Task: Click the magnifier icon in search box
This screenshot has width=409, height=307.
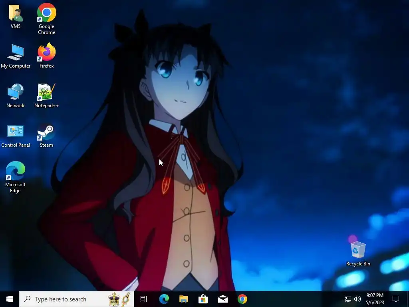Action: click(x=27, y=299)
